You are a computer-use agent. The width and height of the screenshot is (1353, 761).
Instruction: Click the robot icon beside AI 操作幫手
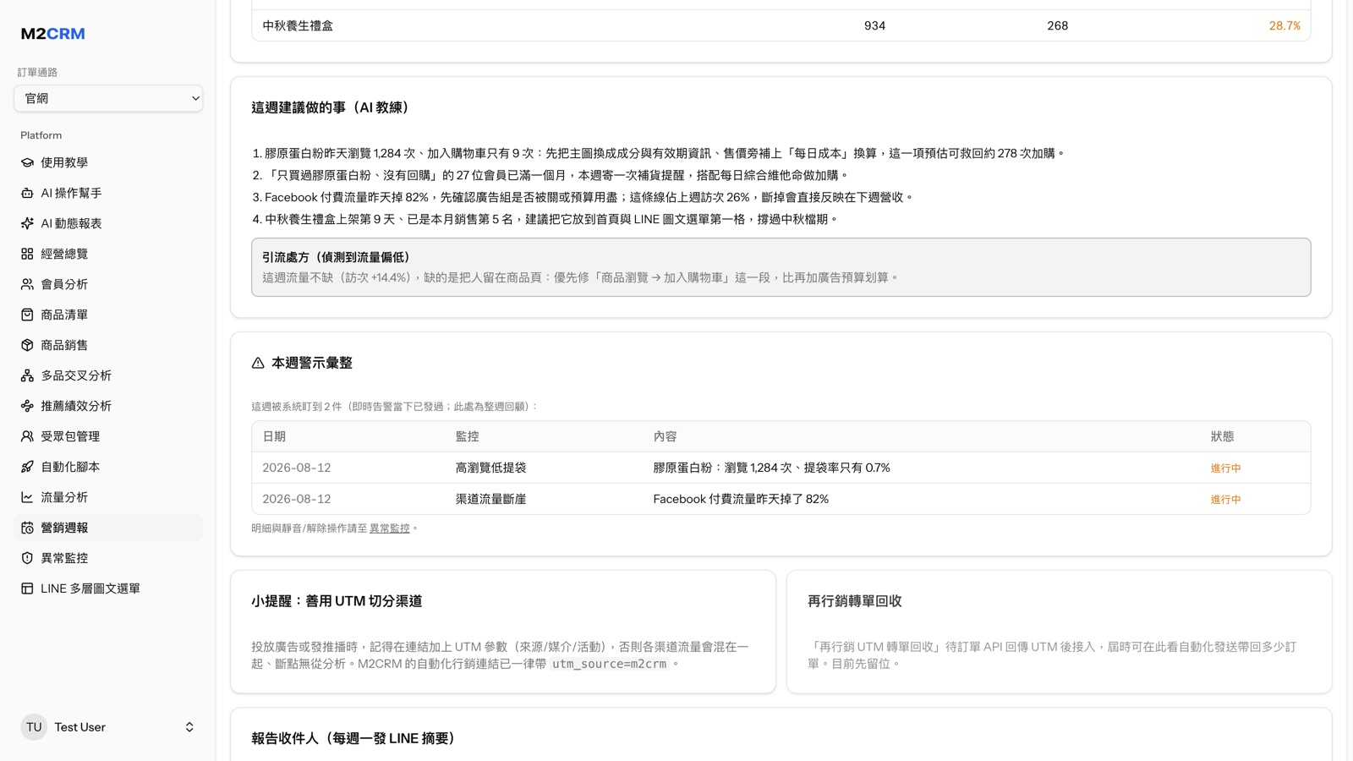point(27,193)
